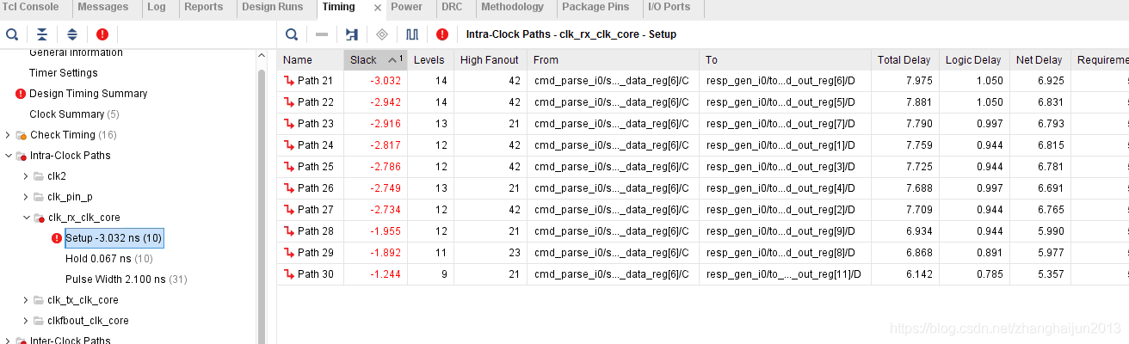This screenshot has width=1129, height=344.
Task: Open the Design Runs tab
Action: click(272, 7)
